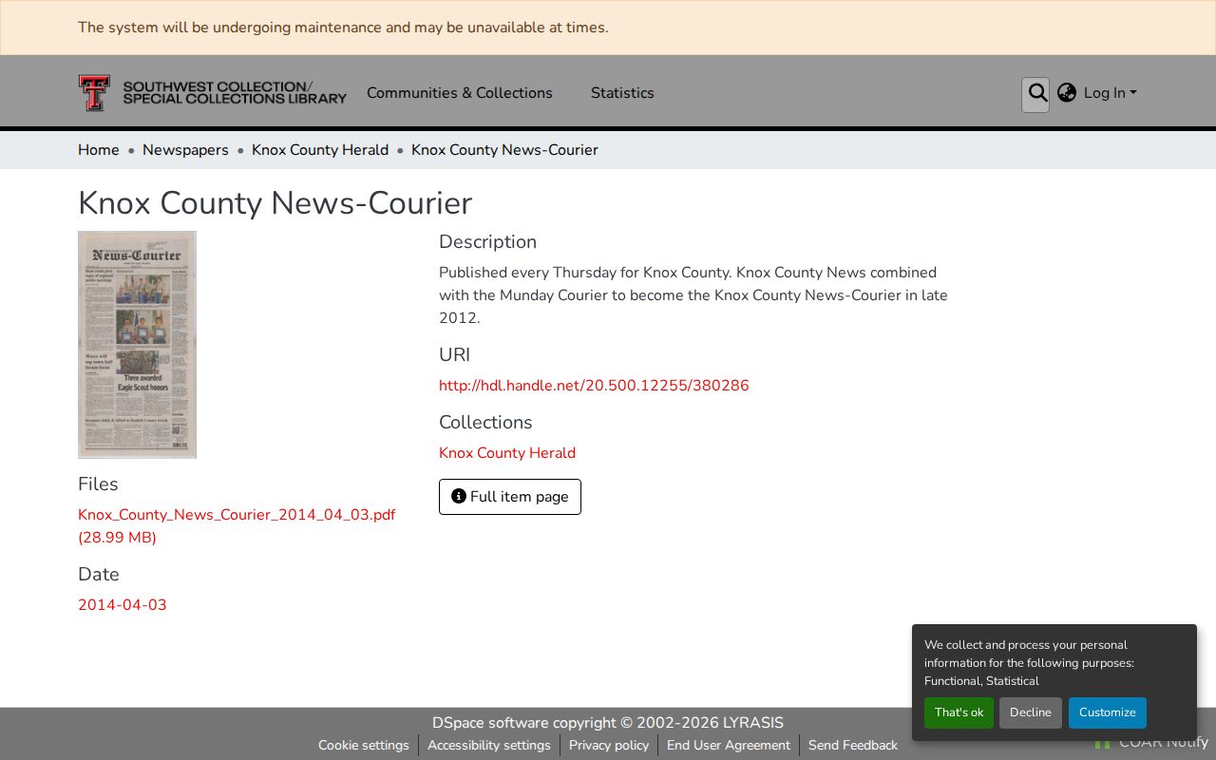Select the Knox County News-Courier page title

click(275, 203)
